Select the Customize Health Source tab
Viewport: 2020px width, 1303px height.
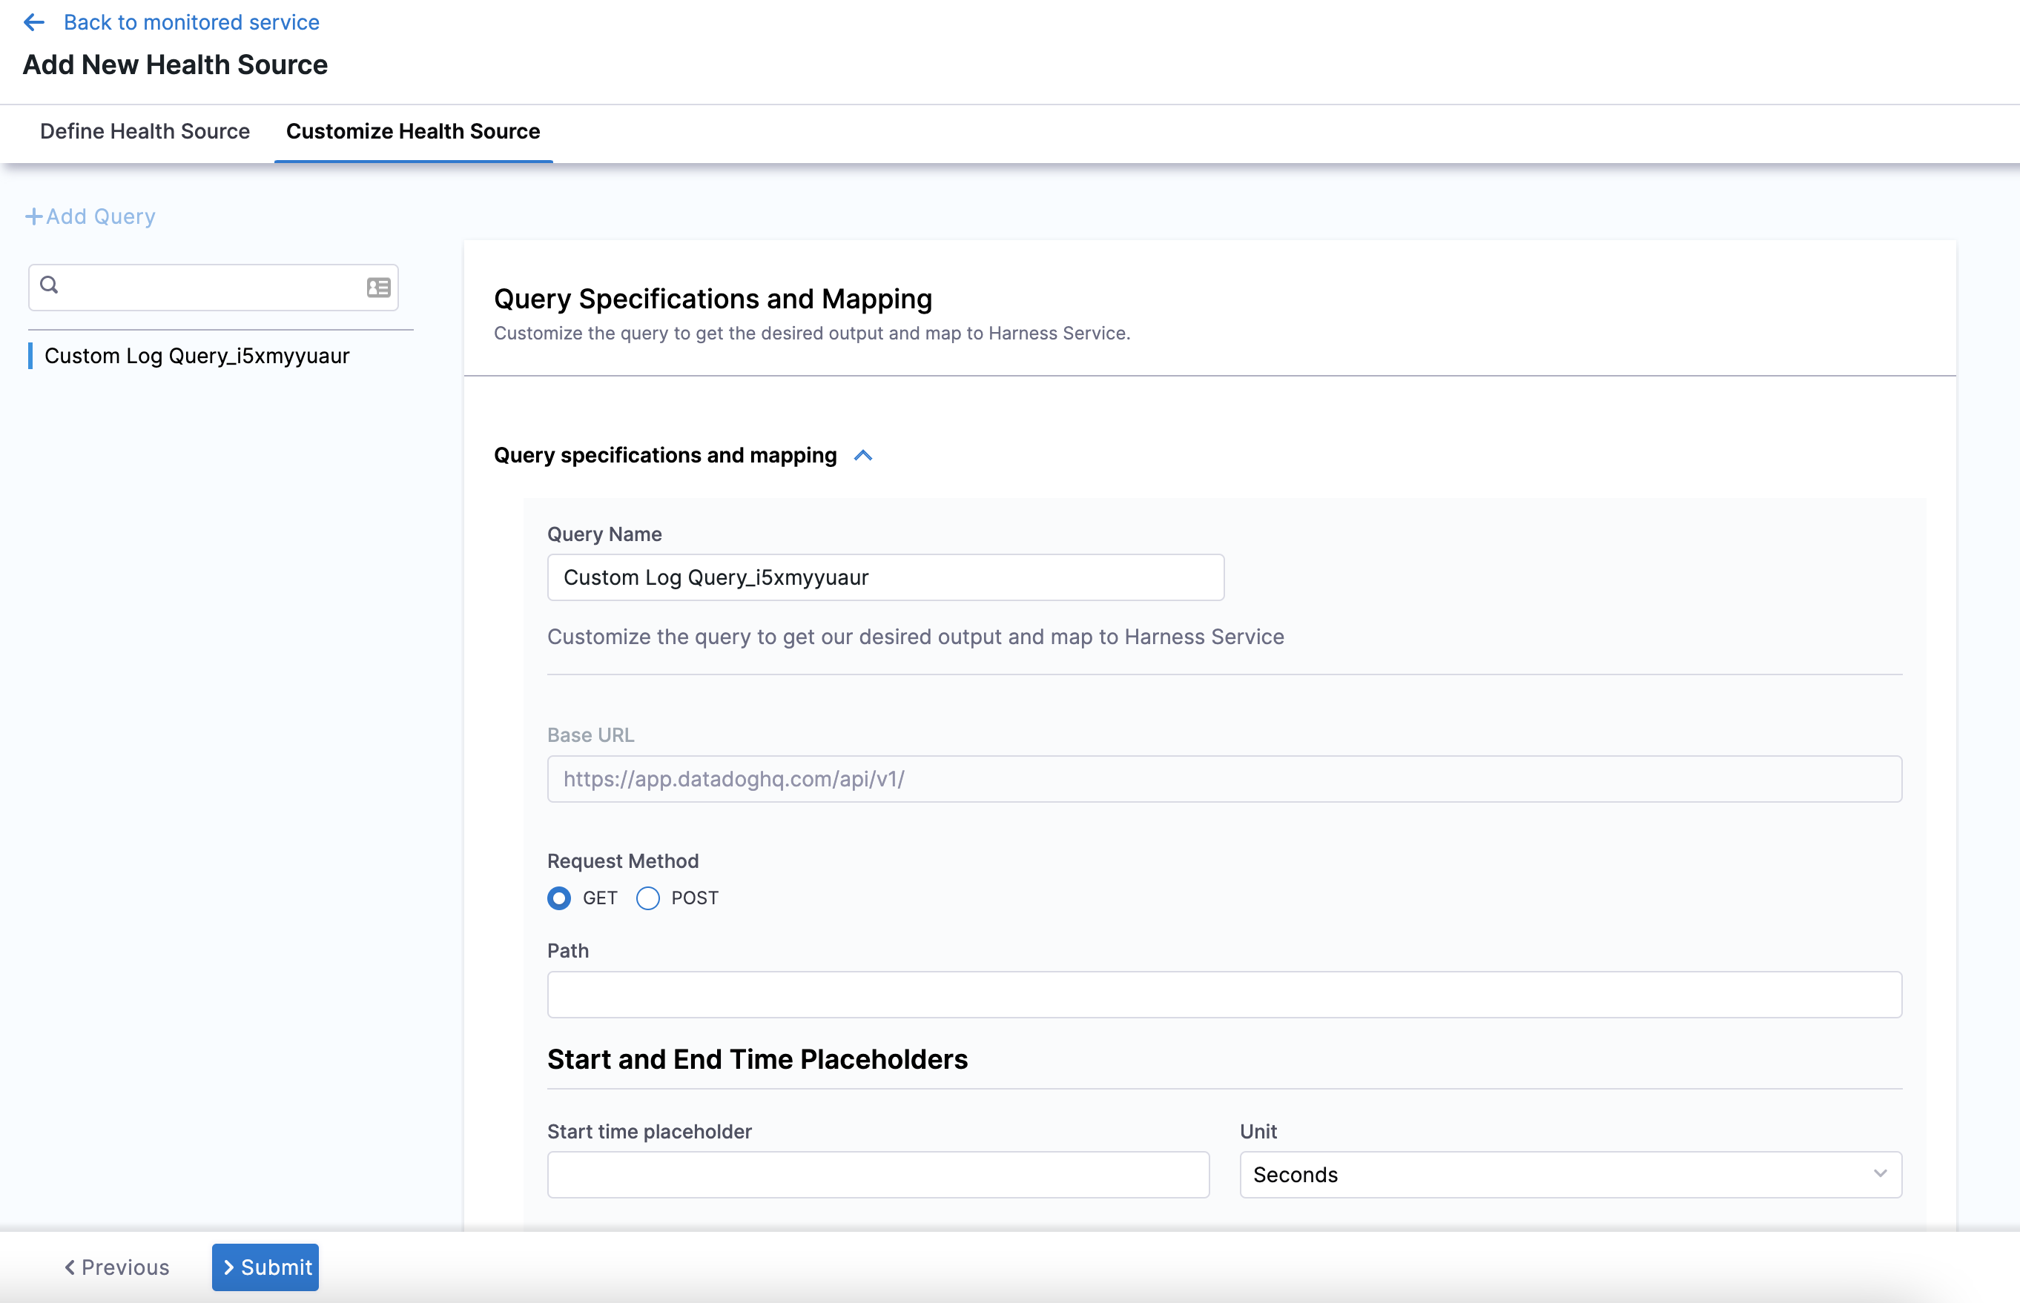point(412,131)
